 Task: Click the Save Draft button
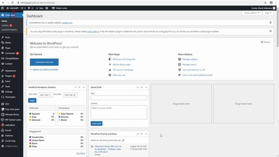tap(96, 123)
